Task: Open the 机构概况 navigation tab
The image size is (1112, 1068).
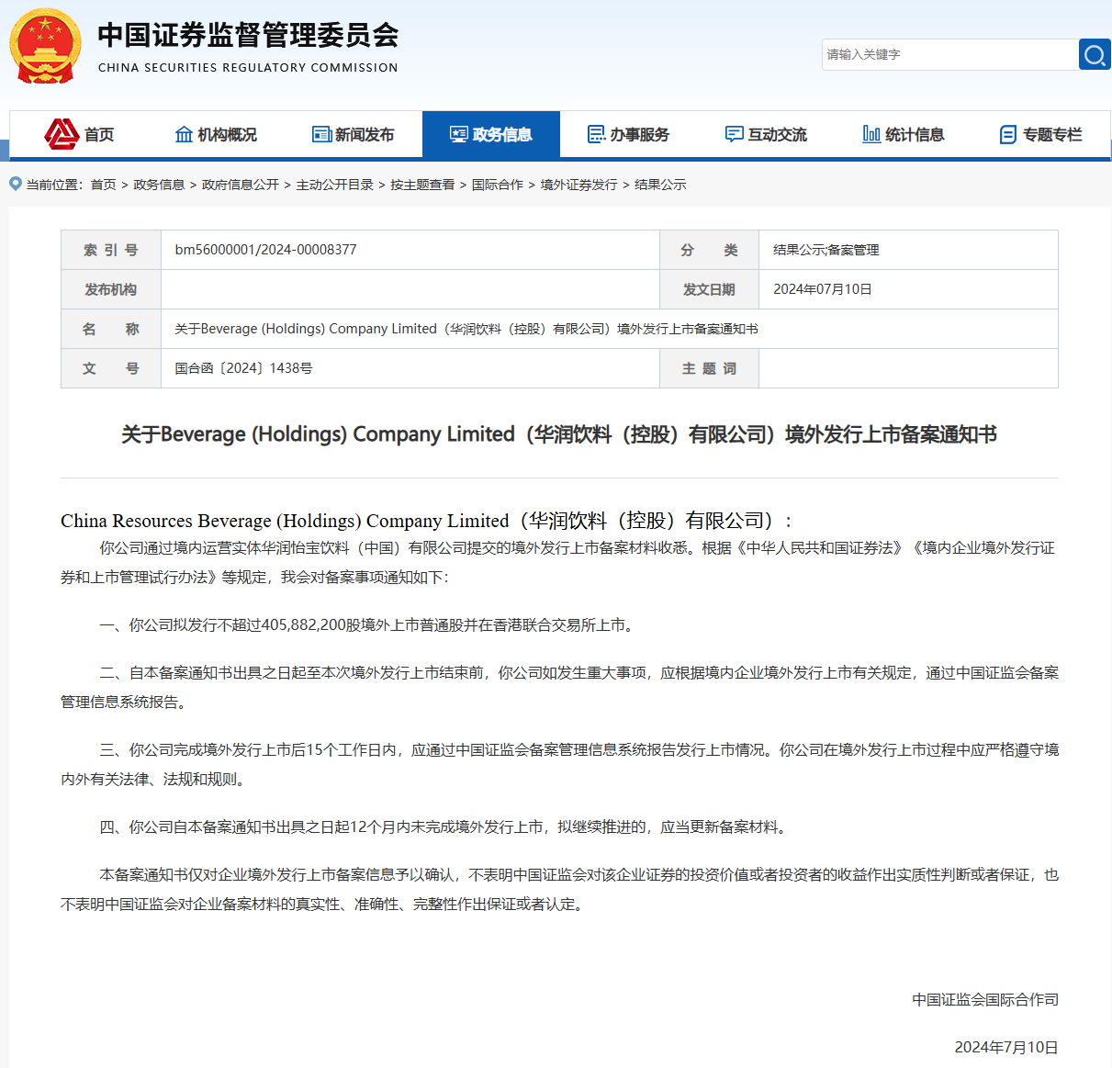Action: coord(216,135)
